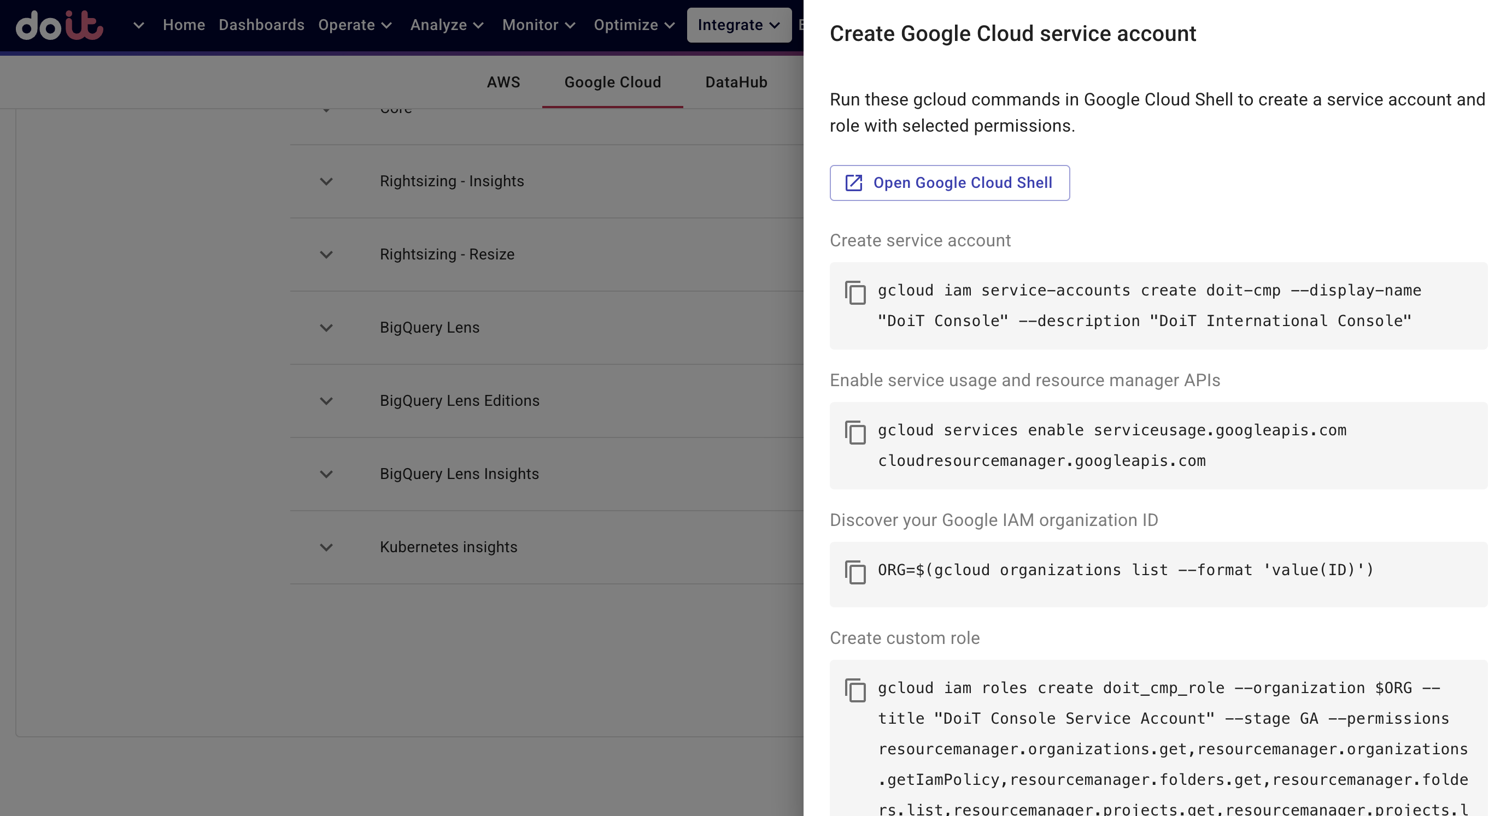This screenshot has height=816, width=1512.
Task: Click the 'gcloud iam service-accounts create' command text
Action: click(1149, 306)
